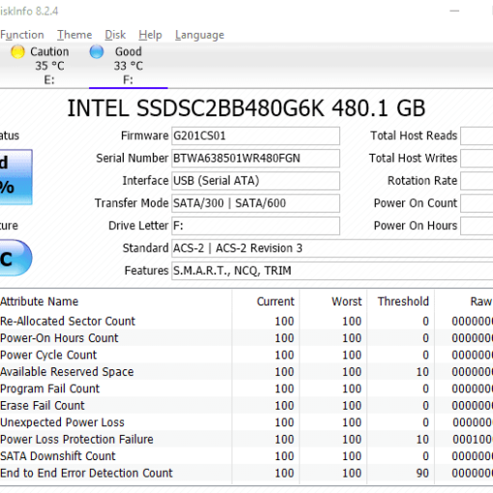The width and height of the screenshot is (493, 493).
Task: Click the Standard field ACS-2 Revision 3
Action: tap(333, 248)
